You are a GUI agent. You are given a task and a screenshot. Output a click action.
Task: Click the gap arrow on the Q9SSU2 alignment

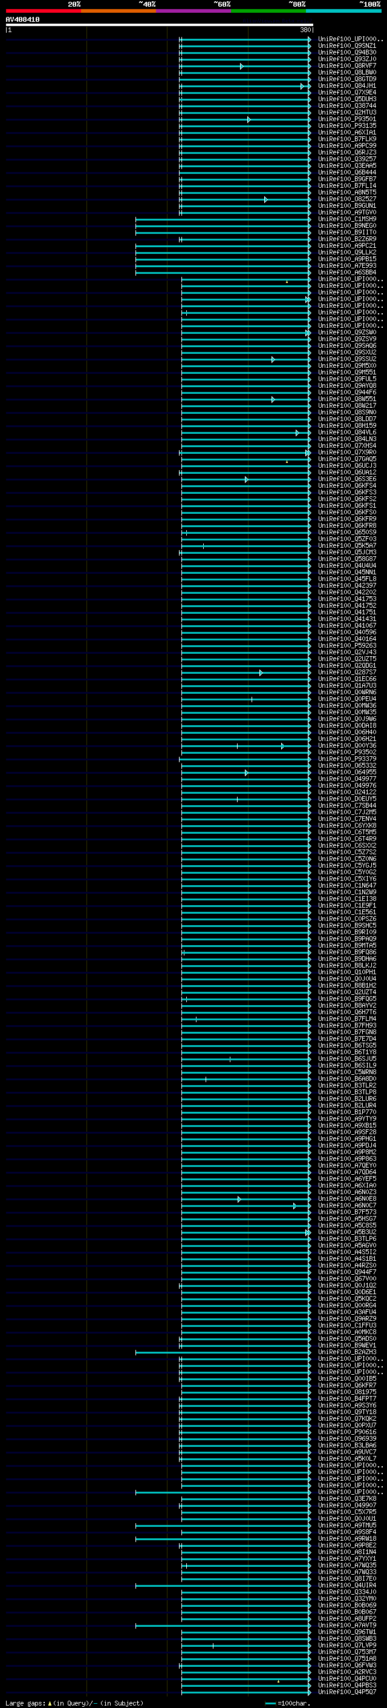273,359
